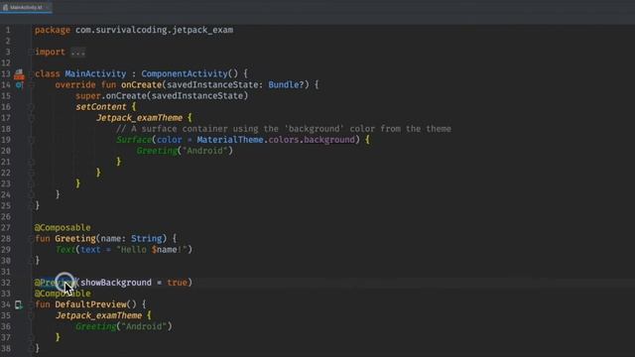Screen dimensions: 635x357
Task: Click the "class" keyword on line 13
Action: (47, 74)
